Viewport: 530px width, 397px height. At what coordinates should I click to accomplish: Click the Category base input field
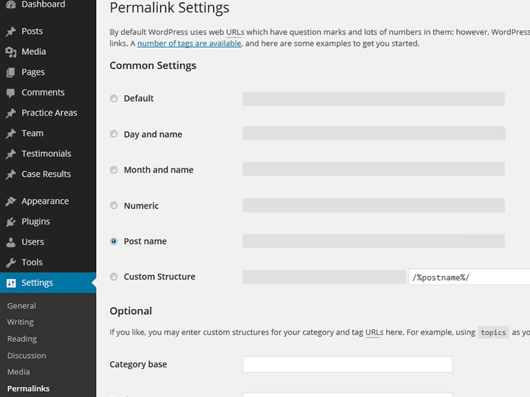pyautogui.click(x=347, y=365)
